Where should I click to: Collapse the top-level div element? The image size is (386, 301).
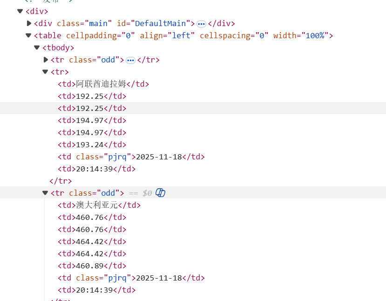pos(20,11)
